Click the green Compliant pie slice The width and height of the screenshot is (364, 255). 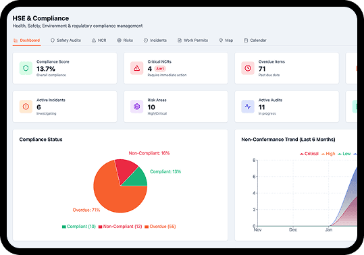click(x=138, y=179)
